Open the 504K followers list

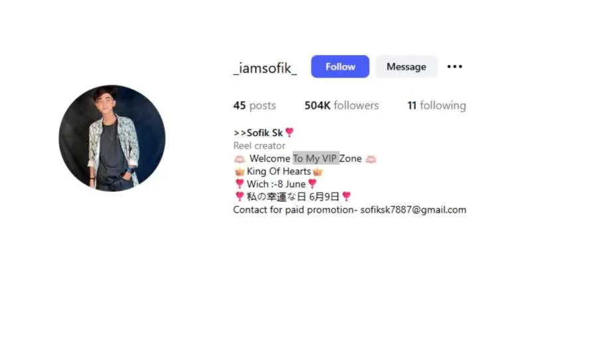click(341, 106)
